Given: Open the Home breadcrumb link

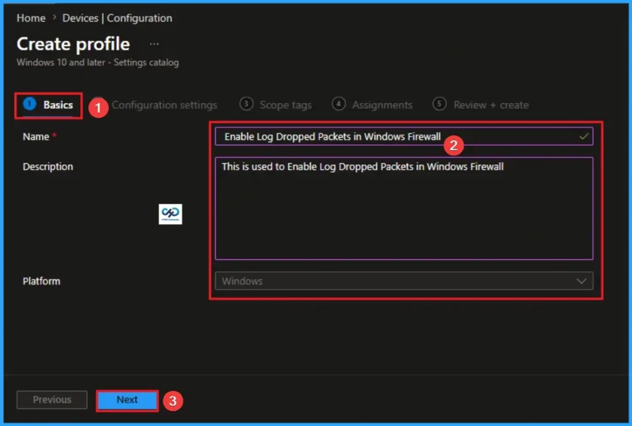Looking at the screenshot, I should tap(30, 18).
